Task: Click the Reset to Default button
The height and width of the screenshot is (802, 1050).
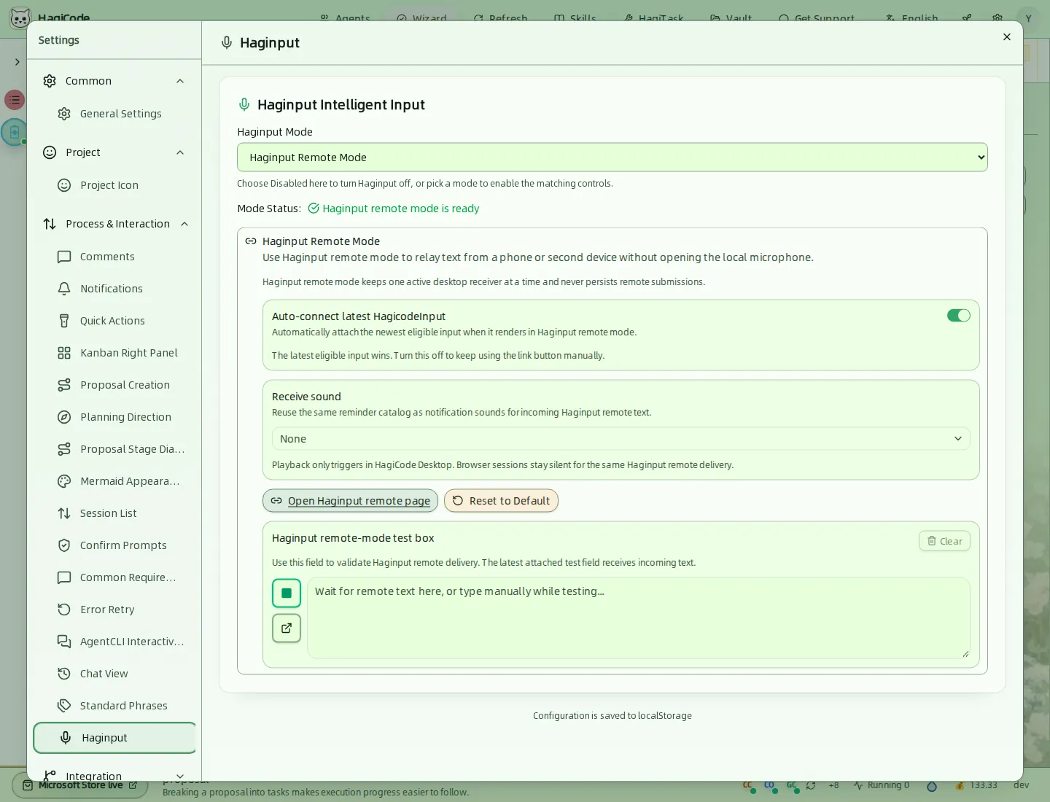Action: point(501,501)
